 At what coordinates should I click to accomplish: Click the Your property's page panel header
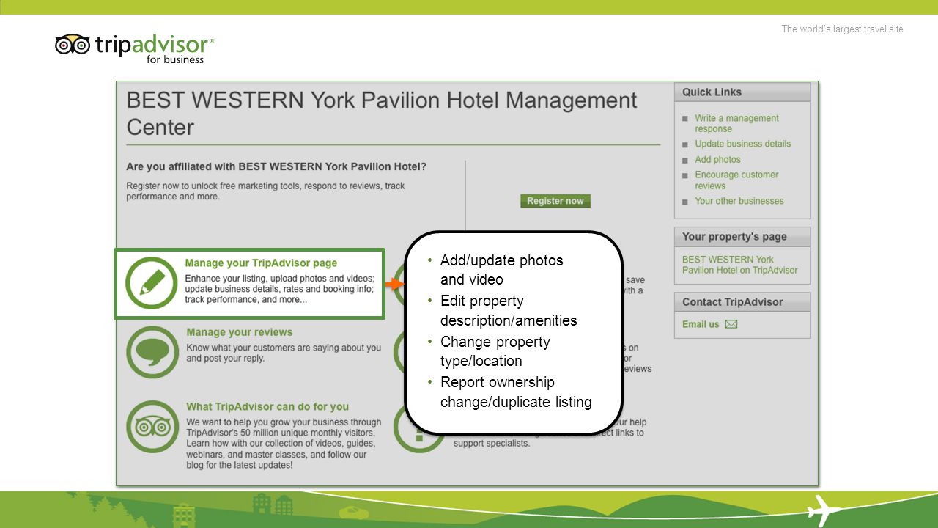point(742,237)
